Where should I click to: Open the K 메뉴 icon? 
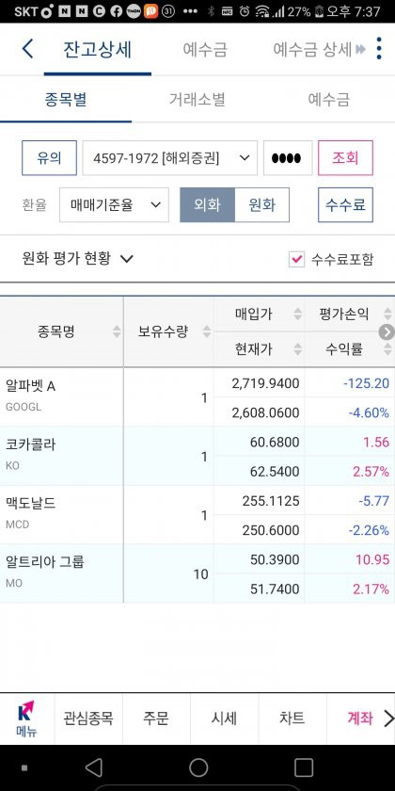coord(25,718)
